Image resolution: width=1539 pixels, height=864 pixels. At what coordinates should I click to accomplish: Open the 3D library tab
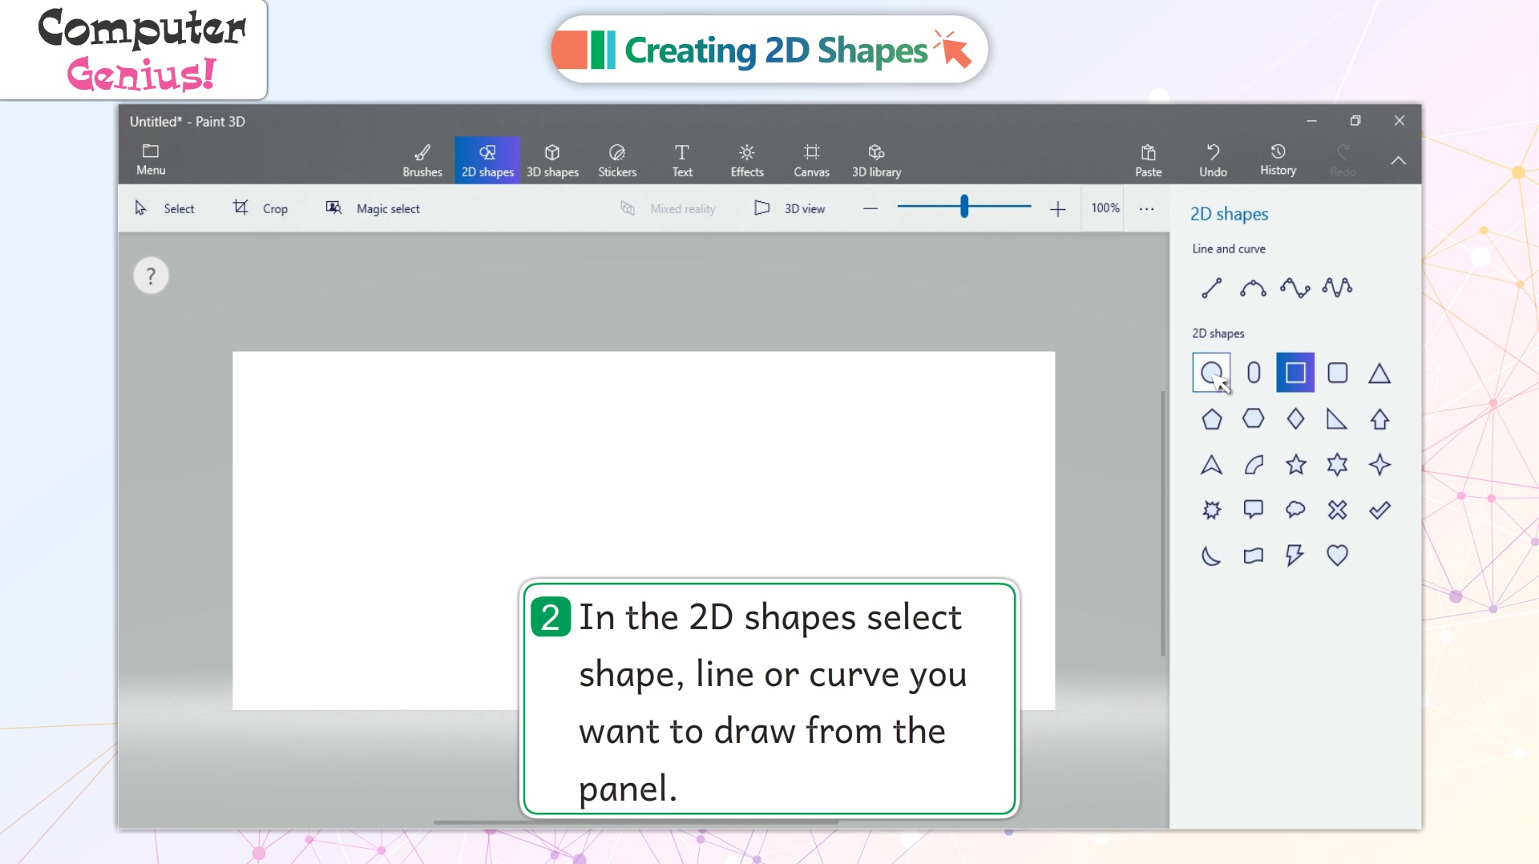pos(876,160)
